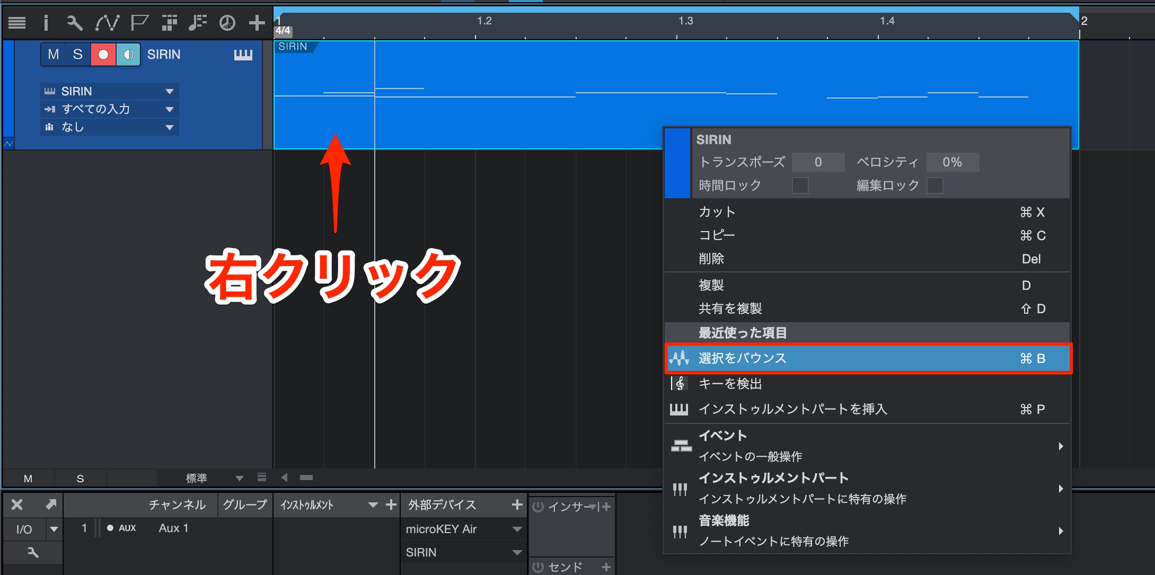Toggle record arm on SIRIN track
Image resolution: width=1155 pixels, height=575 pixels.
[x=103, y=55]
